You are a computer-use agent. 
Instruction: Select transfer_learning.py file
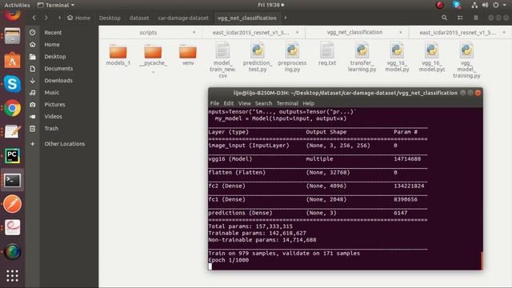[x=362, y=57]
